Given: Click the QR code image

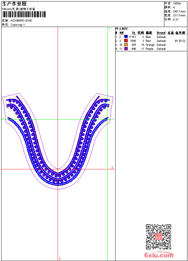Looking at the screenshot, I should click(x=158, y=237).
